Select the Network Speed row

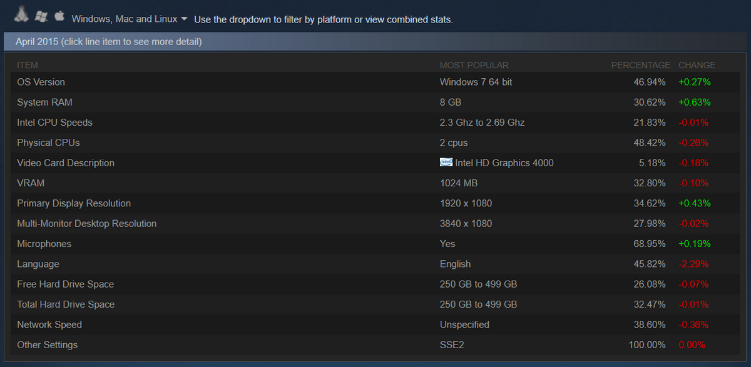(x=375, y=324)
